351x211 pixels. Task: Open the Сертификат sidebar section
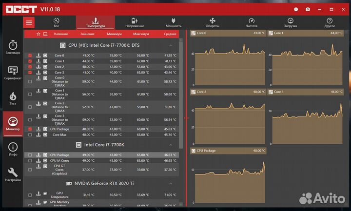coord(13,73)
